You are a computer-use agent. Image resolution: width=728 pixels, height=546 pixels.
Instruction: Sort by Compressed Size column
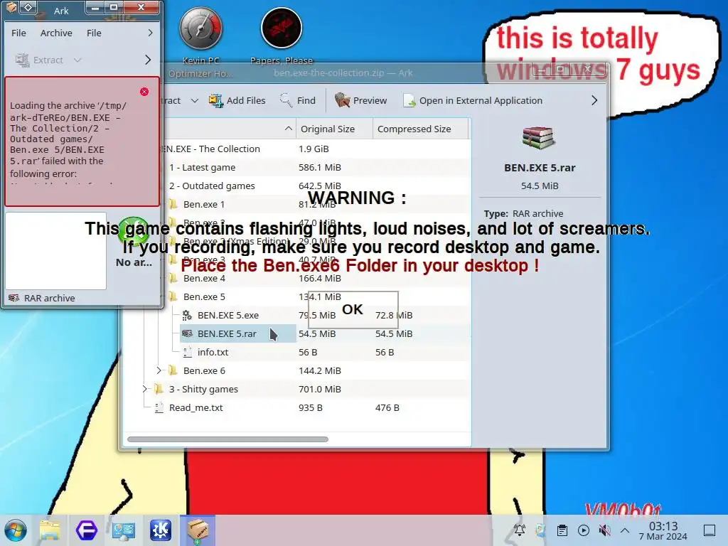click(420, 129)
